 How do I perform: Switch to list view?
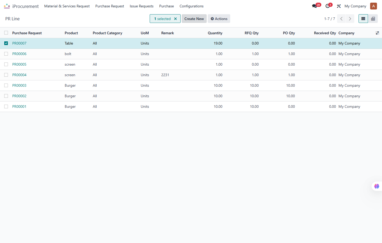coord(363,19)
